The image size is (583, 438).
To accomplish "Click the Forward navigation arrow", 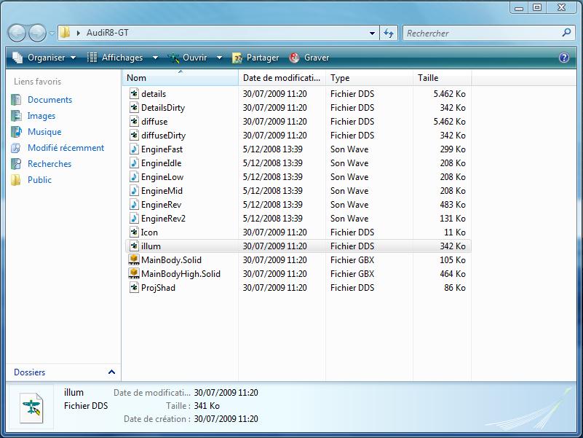I will [x=37, y=33].
